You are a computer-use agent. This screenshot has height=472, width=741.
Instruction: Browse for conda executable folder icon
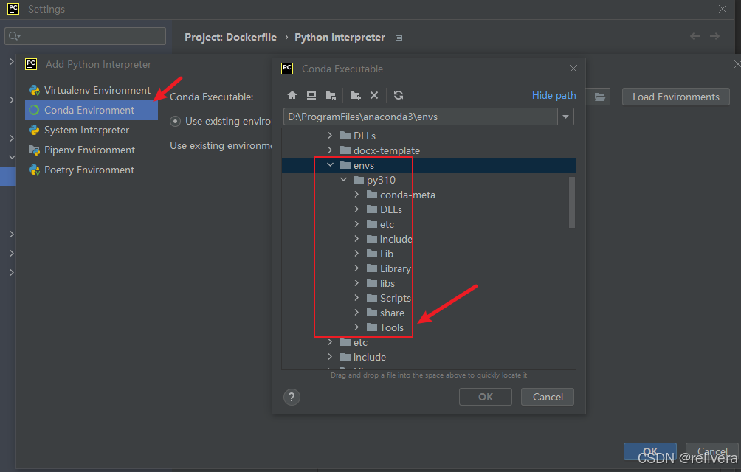click(x=599, y=97)
